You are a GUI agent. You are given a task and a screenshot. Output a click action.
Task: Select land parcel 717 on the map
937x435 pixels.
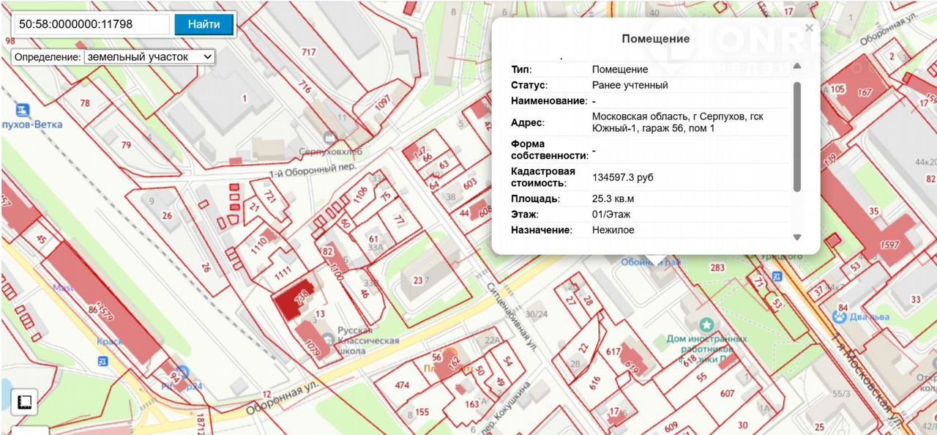[308, 52]
